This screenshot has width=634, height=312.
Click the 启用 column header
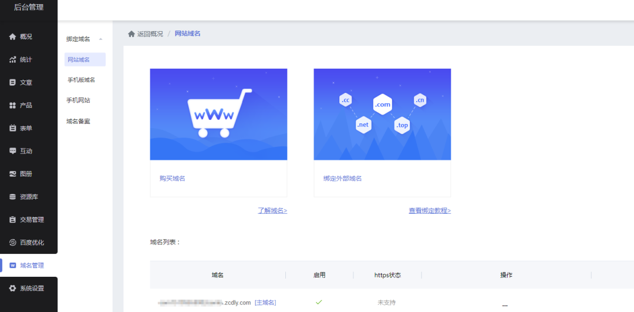pos(319,275)
